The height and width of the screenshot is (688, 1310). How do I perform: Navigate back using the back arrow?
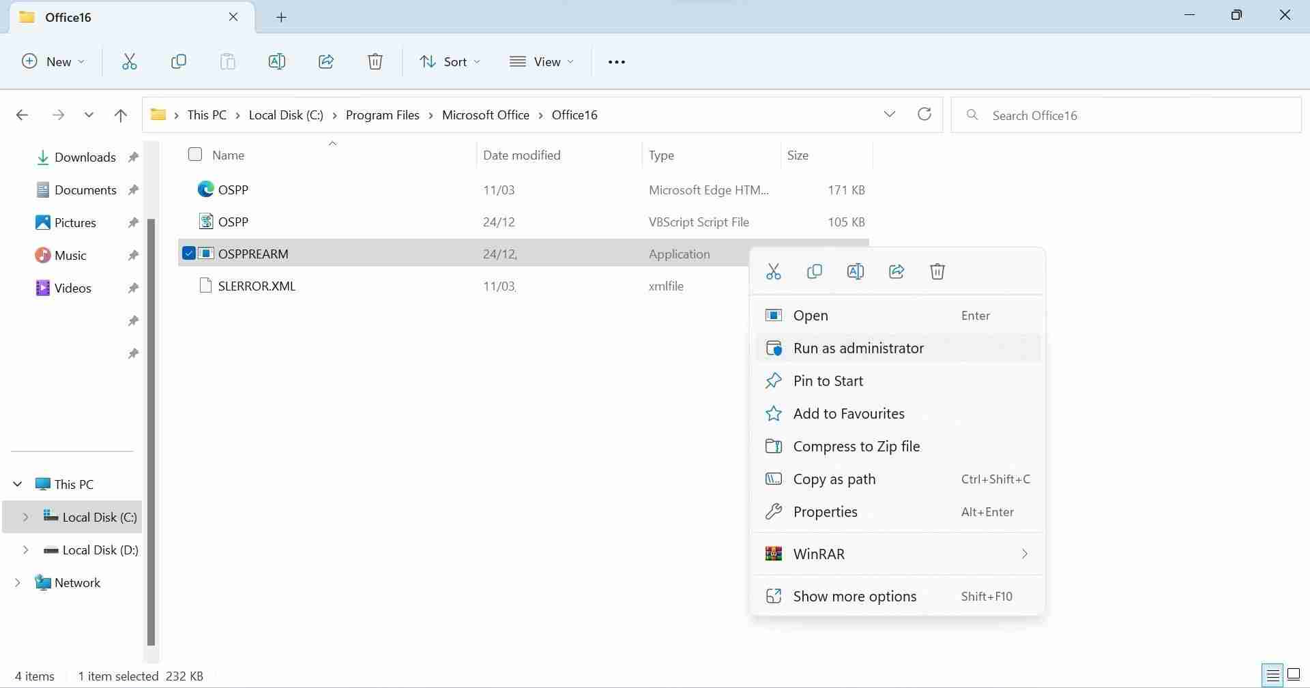click(x=22, y=115)
